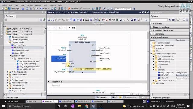Click the Delete X icon in main toolbar

point(37,8)
